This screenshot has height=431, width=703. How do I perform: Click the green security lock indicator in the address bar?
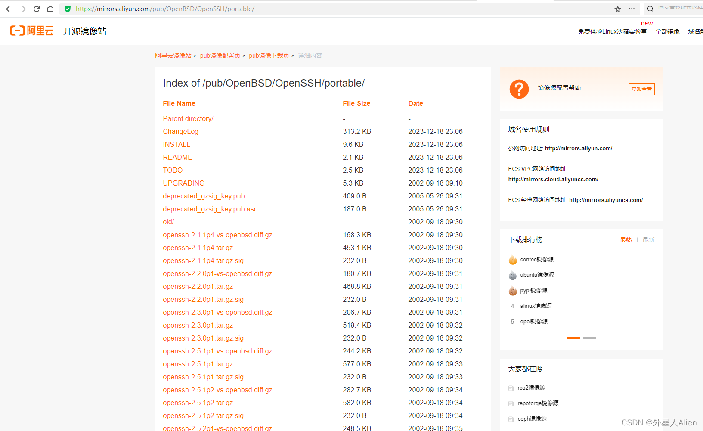(68, 9)
